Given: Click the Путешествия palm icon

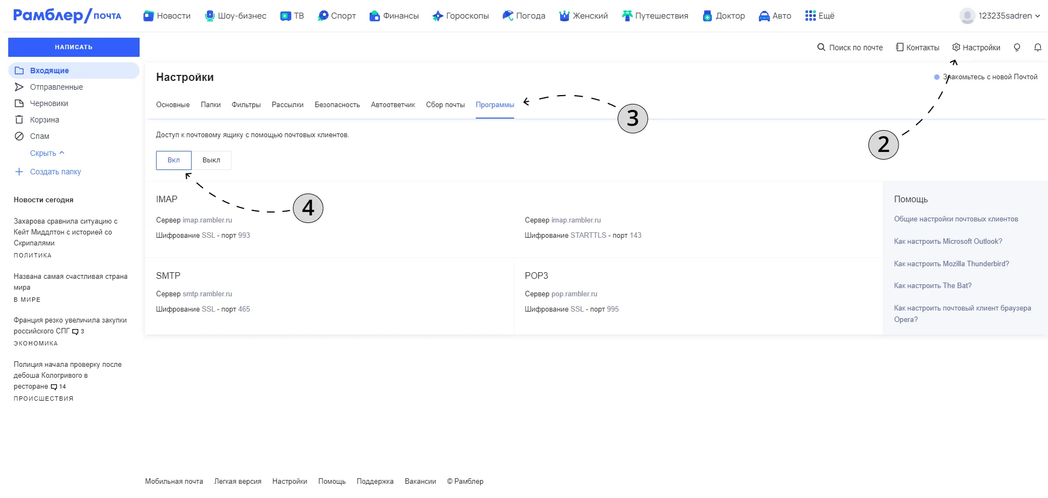Looking at the screenshot, I should [627, 16].
